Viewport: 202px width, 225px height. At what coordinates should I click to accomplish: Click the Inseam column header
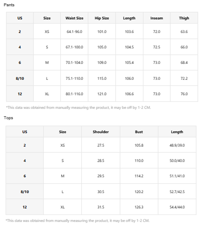[x=157, y=18]
